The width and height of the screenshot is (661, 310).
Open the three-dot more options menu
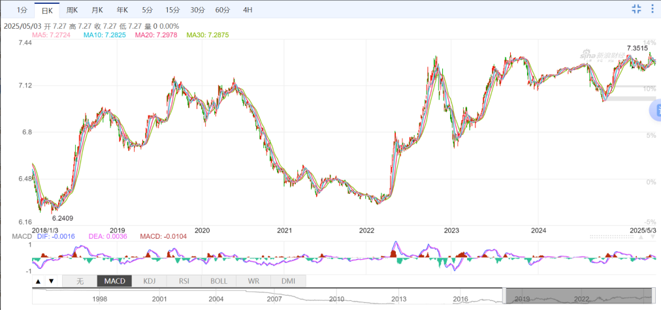click(x=654, y=8)
